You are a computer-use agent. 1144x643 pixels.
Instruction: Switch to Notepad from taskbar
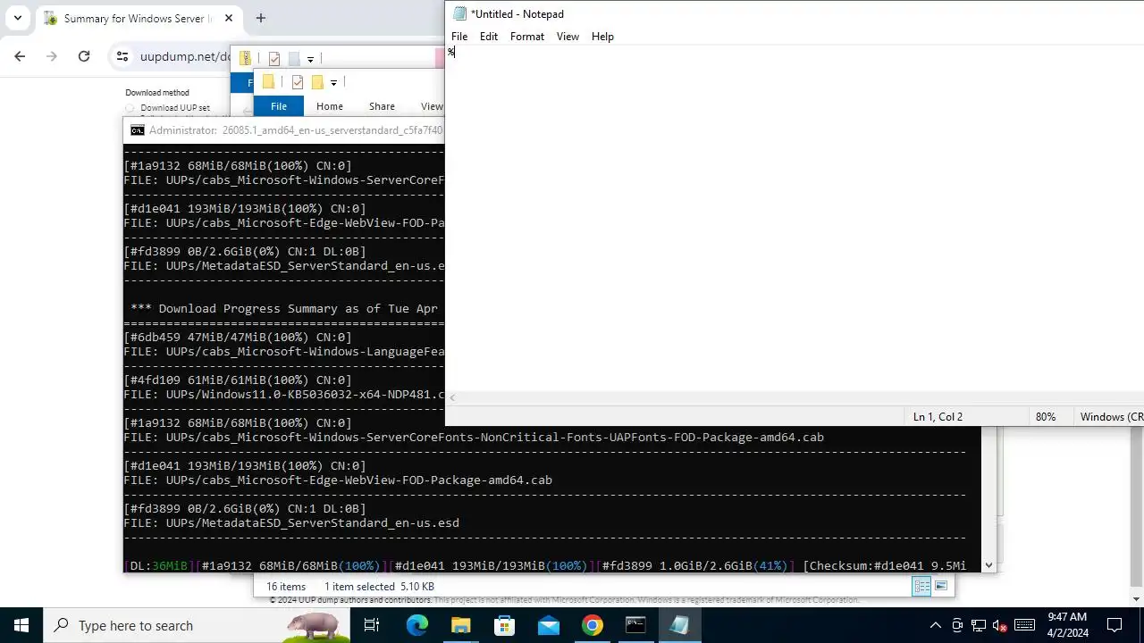(x=679, y=625)
